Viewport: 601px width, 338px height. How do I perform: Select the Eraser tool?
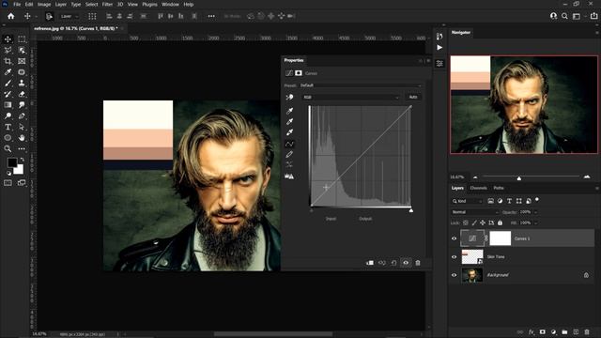coord(22,94)
